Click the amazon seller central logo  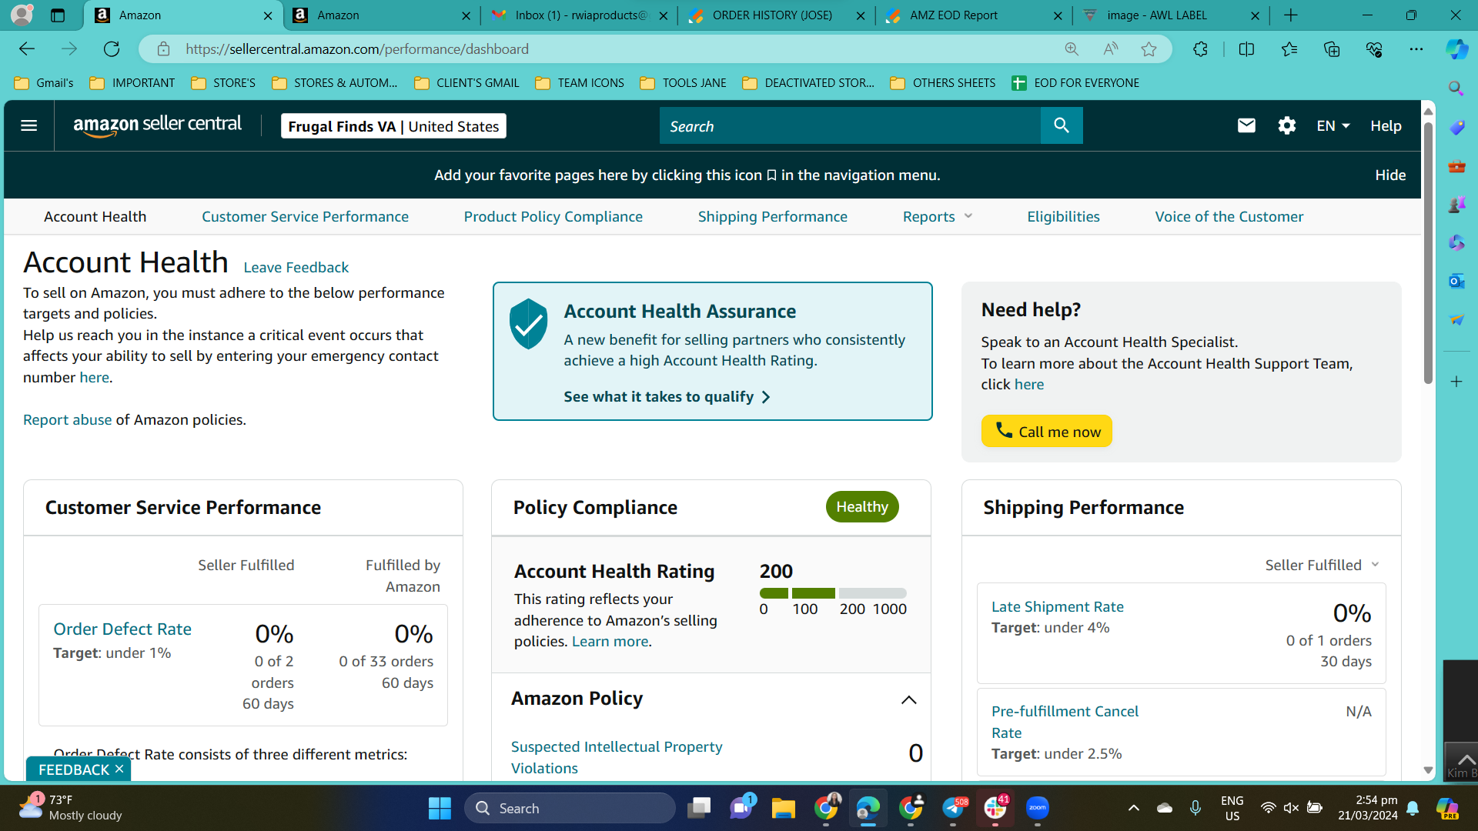158,125
